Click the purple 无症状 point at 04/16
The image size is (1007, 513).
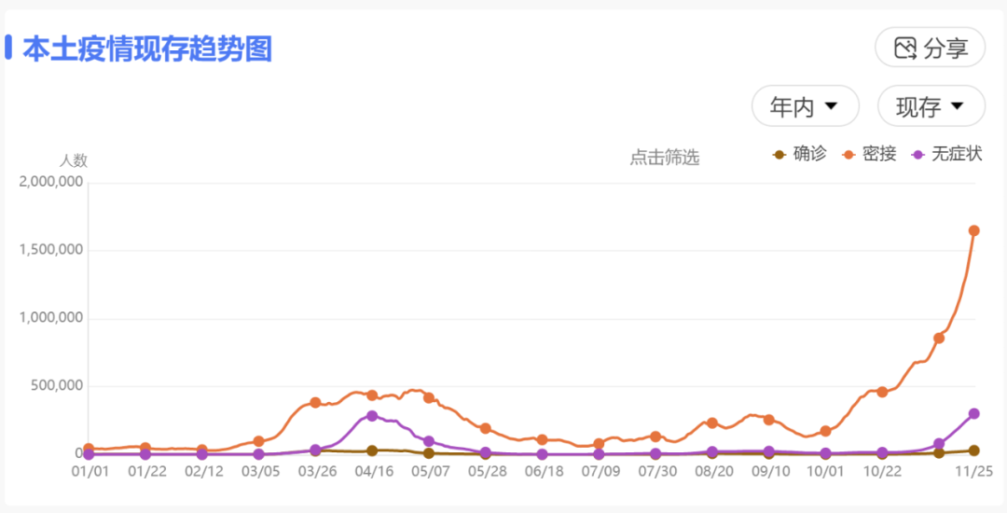372,416
